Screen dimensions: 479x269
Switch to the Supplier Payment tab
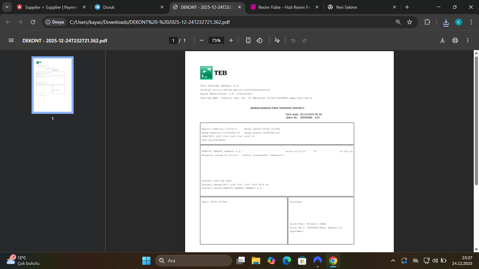[x=52, y=7]
